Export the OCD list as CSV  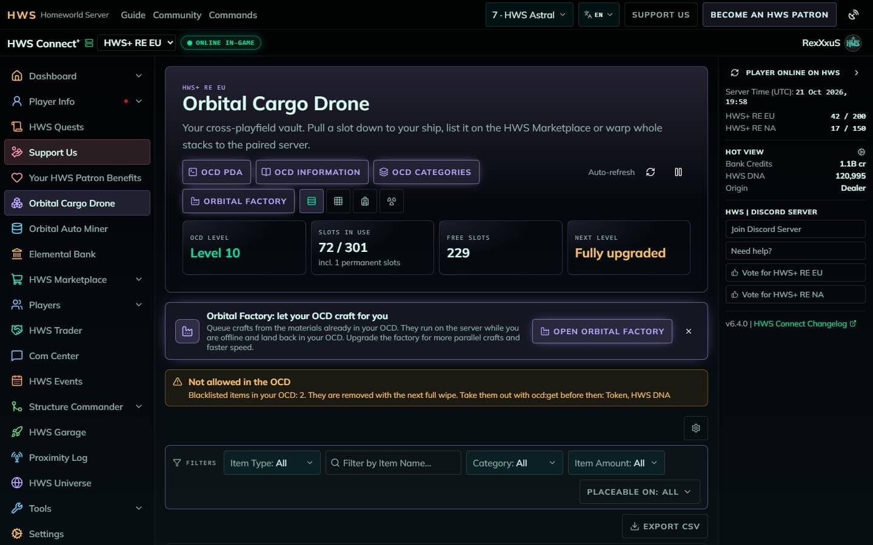pyautogui.click(x=665, y=526)
